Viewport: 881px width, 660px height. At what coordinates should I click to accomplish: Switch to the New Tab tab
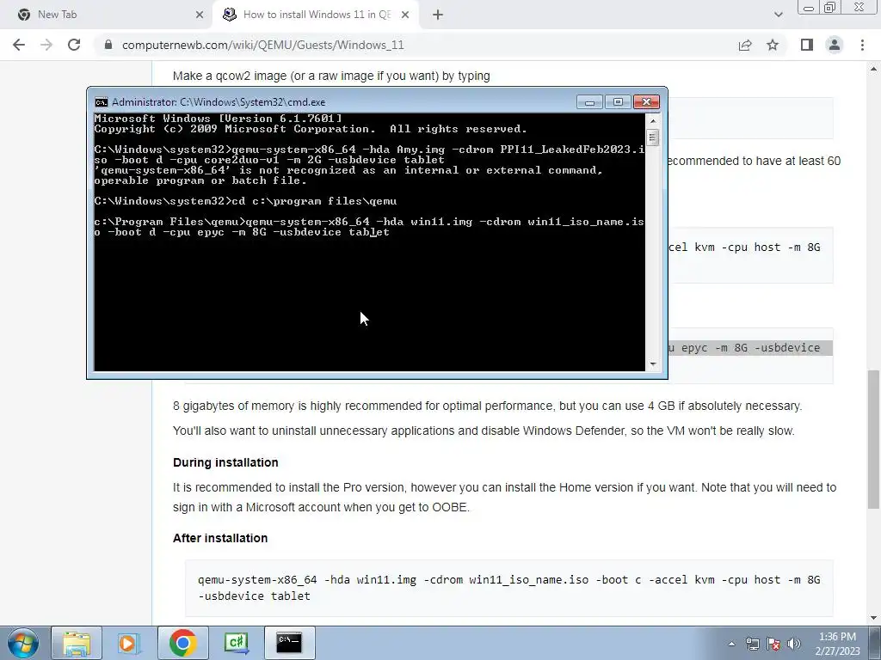point(107,15)
